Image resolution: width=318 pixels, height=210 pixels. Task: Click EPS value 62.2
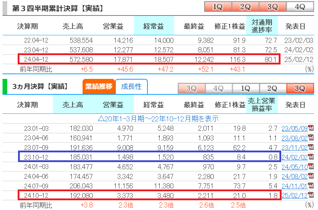tap(239, 148)
